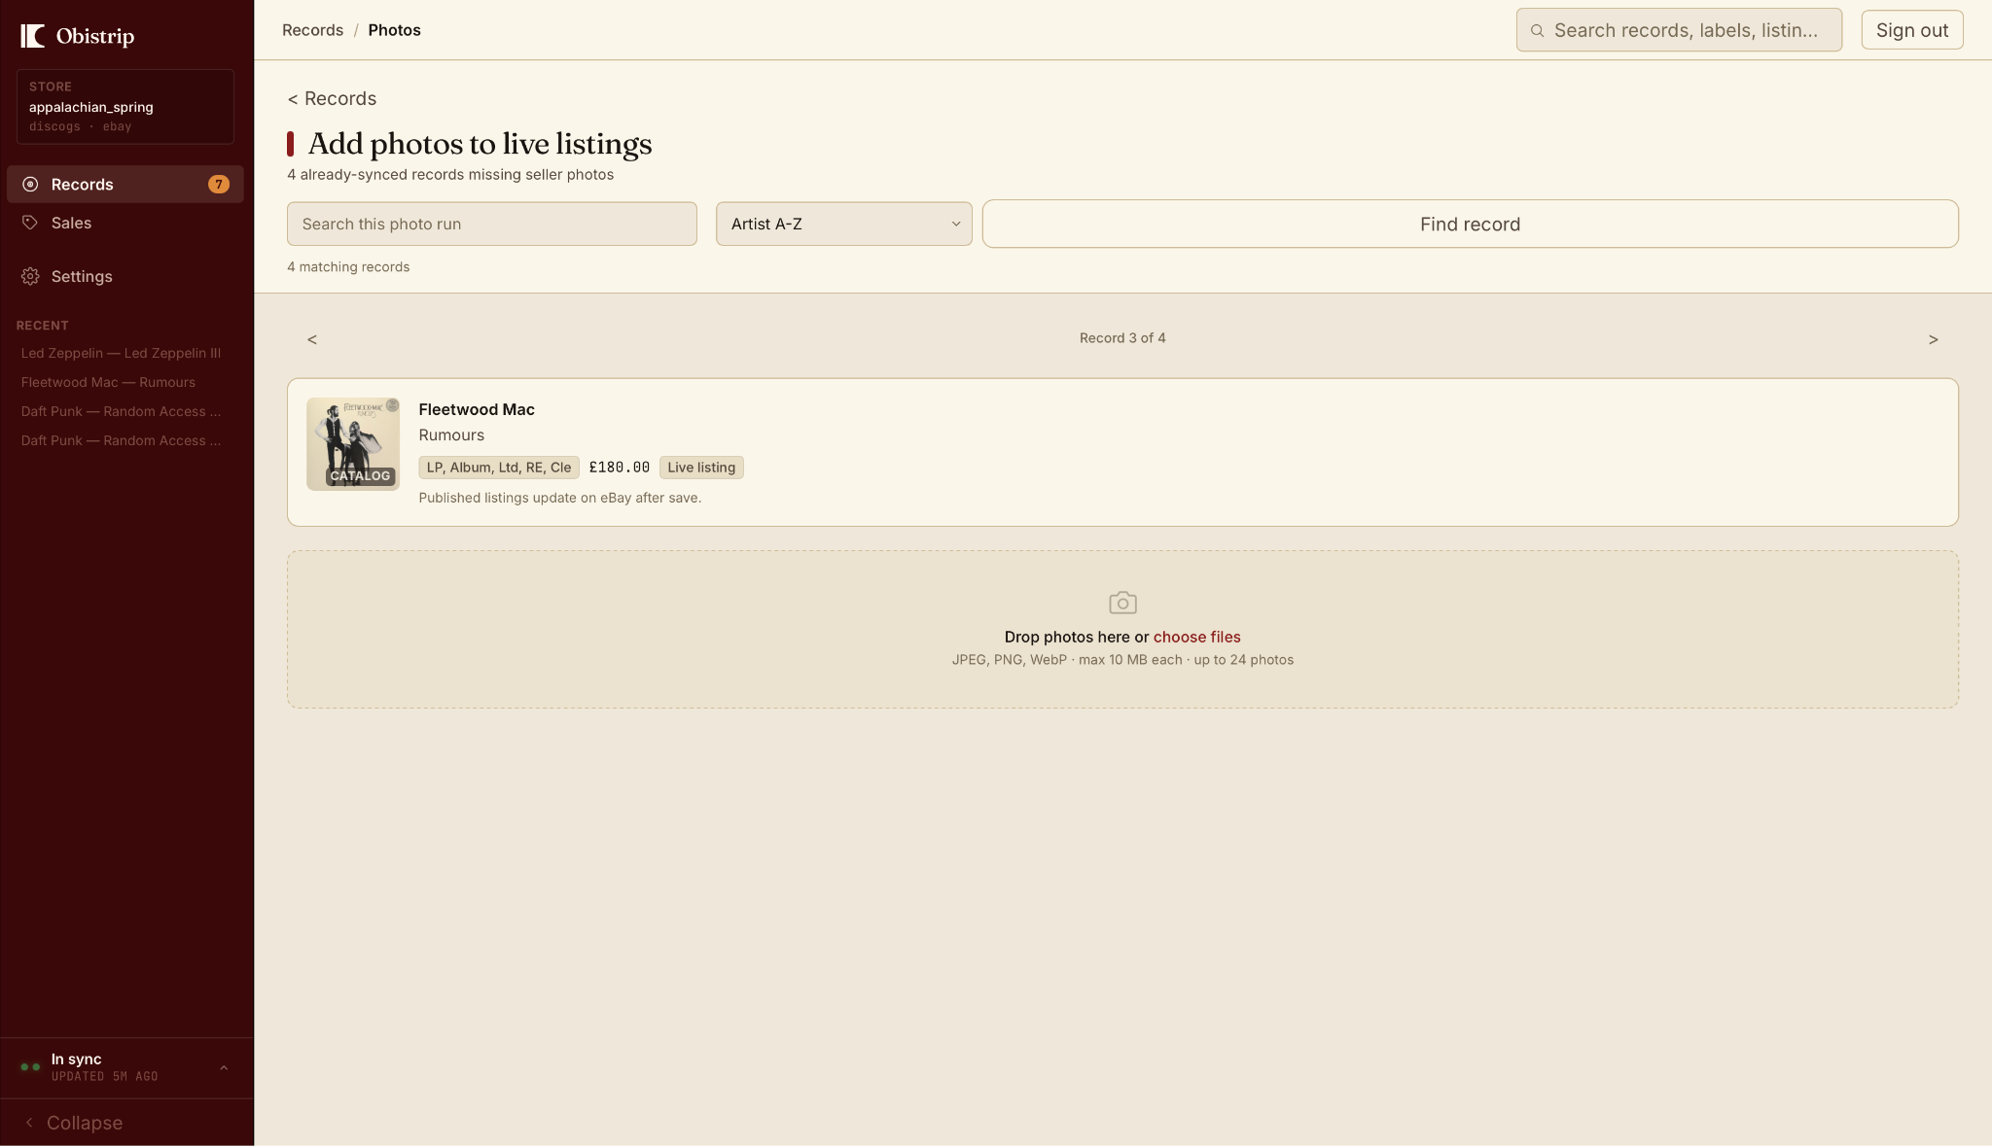The height and width of the screenshot is (1146, 1992).
Task: Open the Records sidebar icon
Action: pyautogui.click(x=30, y=184)
